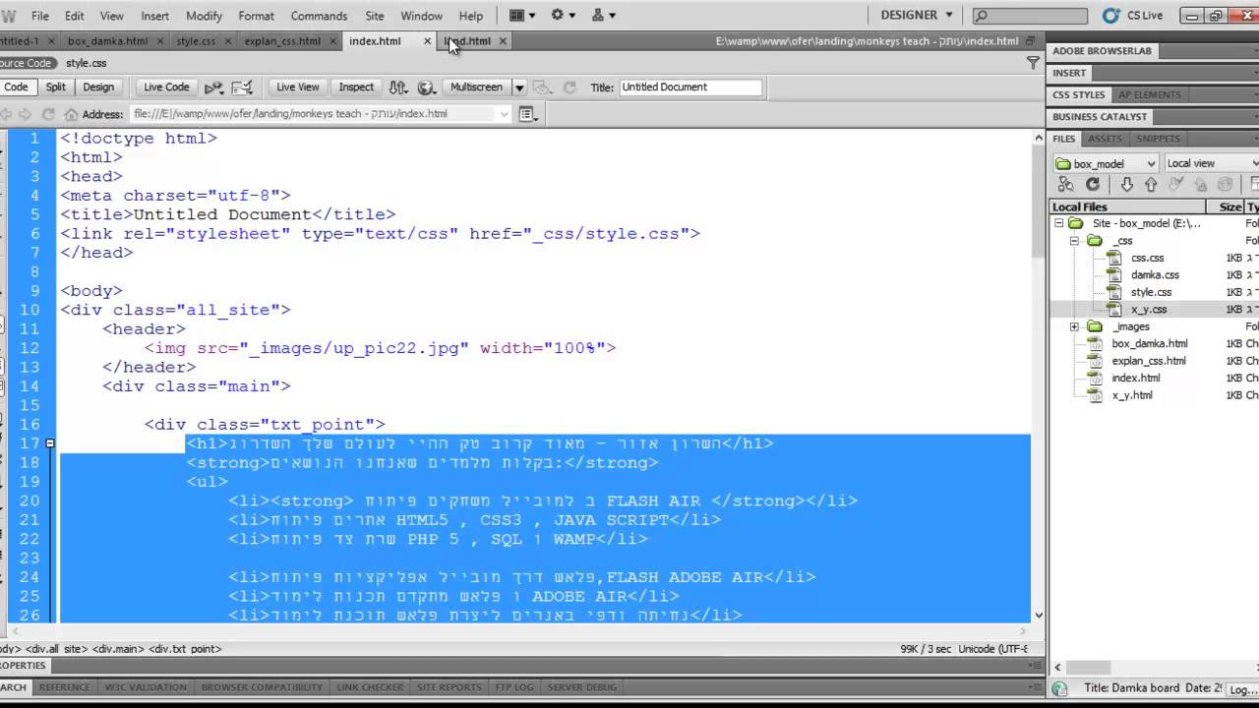Select x_y.html in Files panel
Viewport: 1259px width, 708px height.
pyautogui.click(x=1131, y=395)
